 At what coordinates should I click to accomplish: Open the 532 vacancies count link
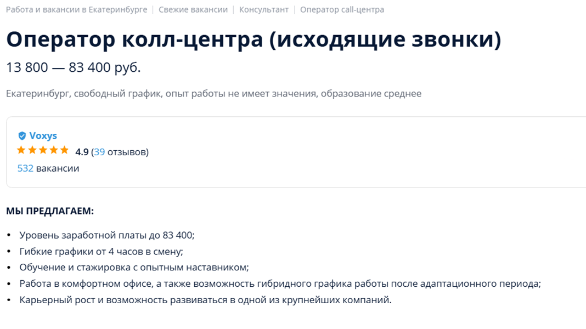pyautogui.click(x=25, y=168)
